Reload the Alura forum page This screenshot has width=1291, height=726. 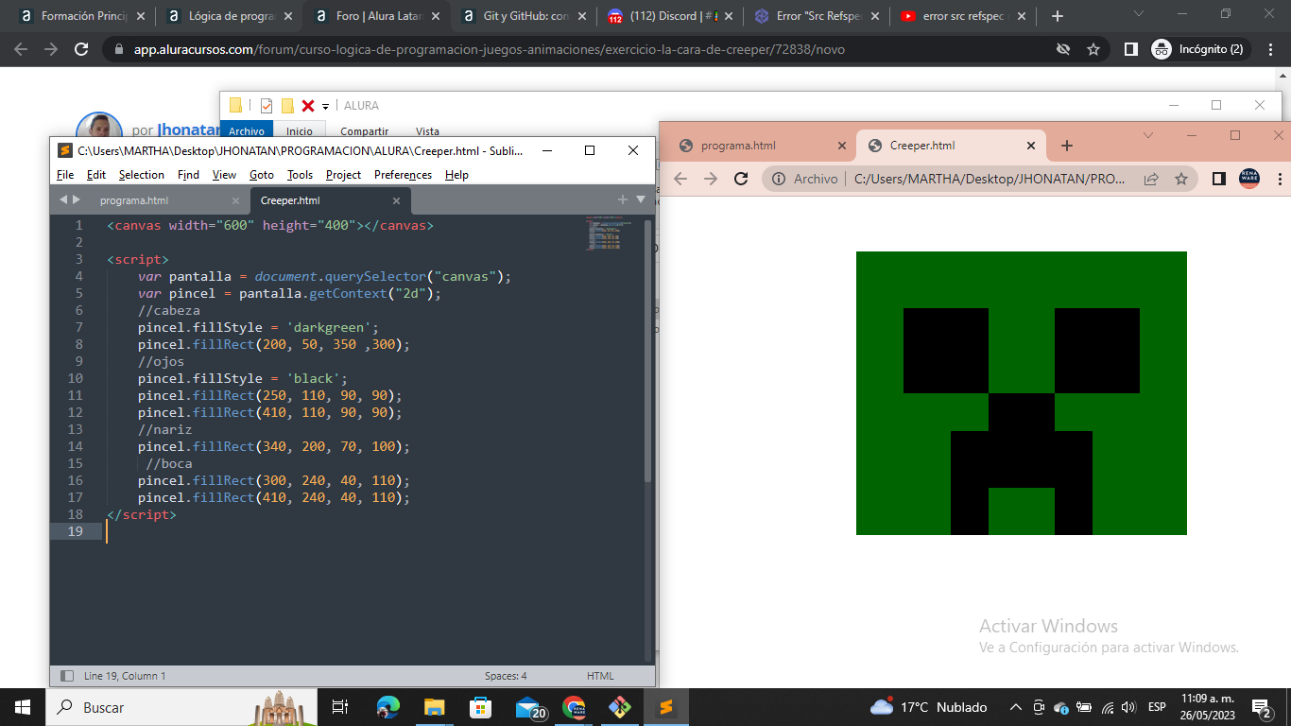pos(81,49)
